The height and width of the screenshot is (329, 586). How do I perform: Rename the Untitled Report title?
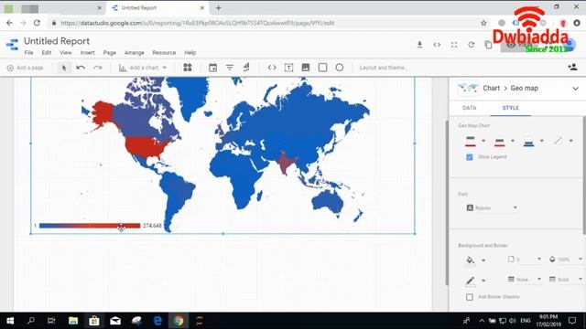(57, 41)
